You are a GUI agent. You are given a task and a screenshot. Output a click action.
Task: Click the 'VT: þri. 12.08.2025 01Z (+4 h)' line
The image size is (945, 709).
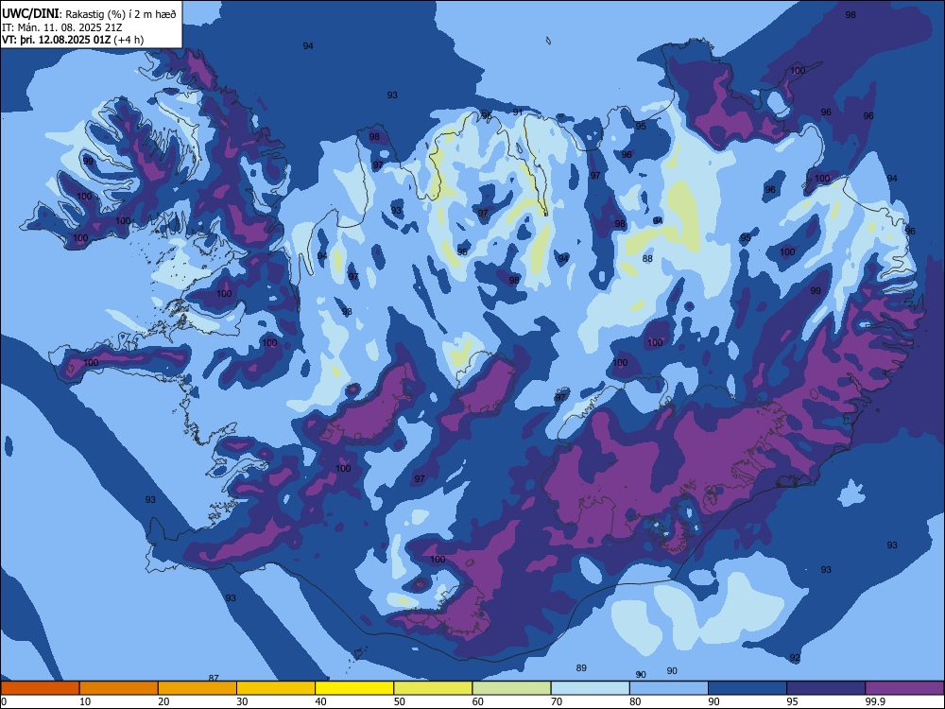[x=73, y=40]
